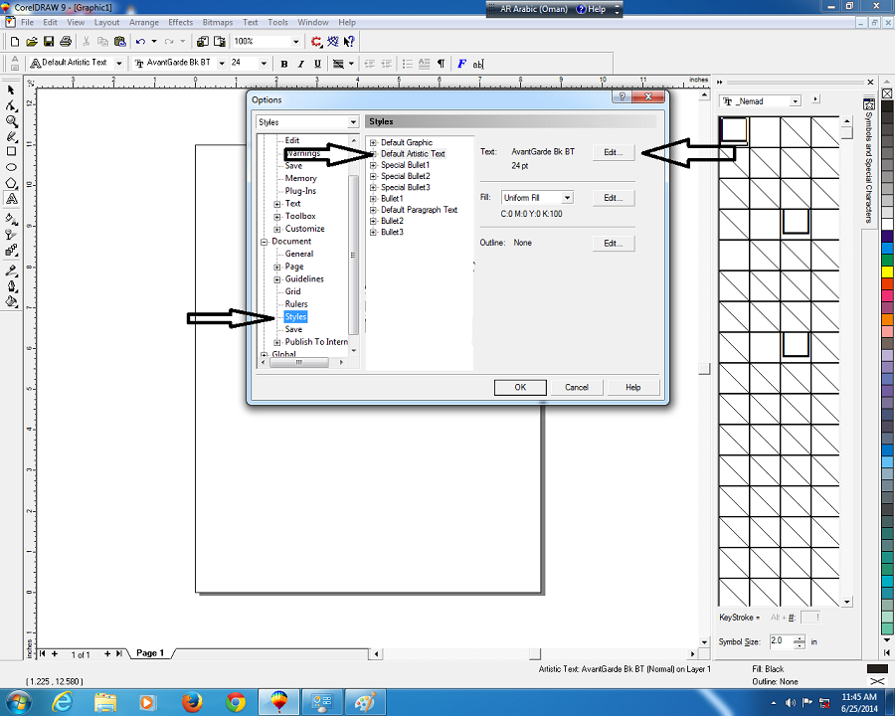Click the Import icon in toolbar

tap(203, 41)
